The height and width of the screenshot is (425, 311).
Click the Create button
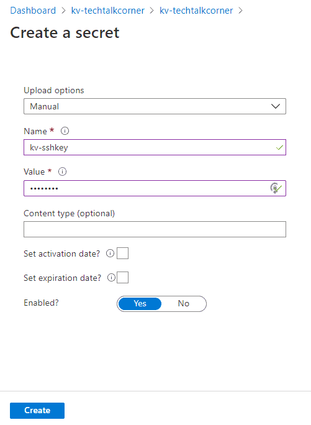[37, 410]
